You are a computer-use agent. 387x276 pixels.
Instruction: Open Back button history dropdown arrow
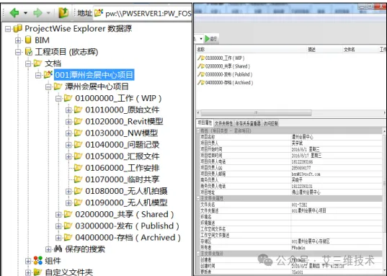point(25,13)
